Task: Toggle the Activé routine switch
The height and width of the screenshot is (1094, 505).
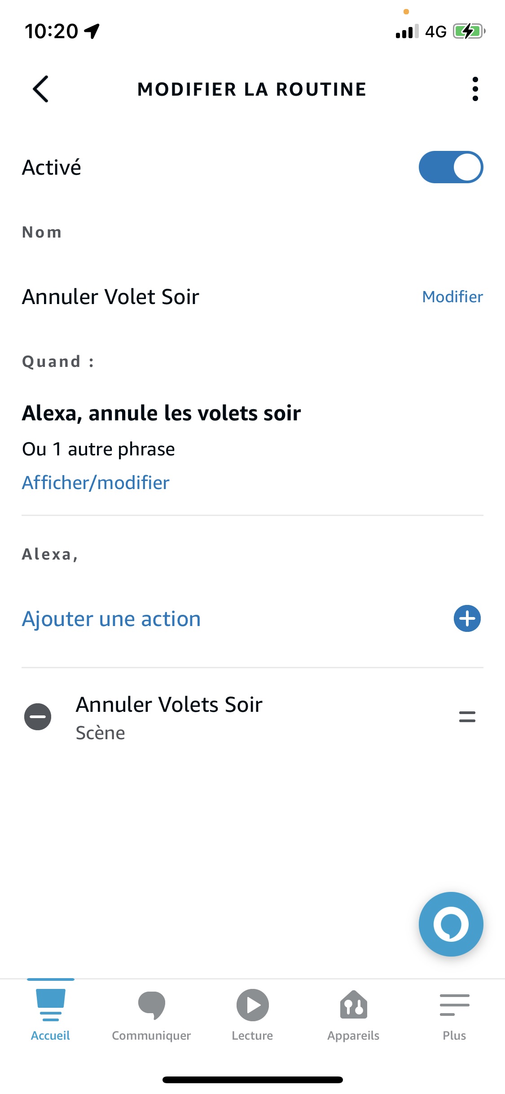Action: coord(451,167)
